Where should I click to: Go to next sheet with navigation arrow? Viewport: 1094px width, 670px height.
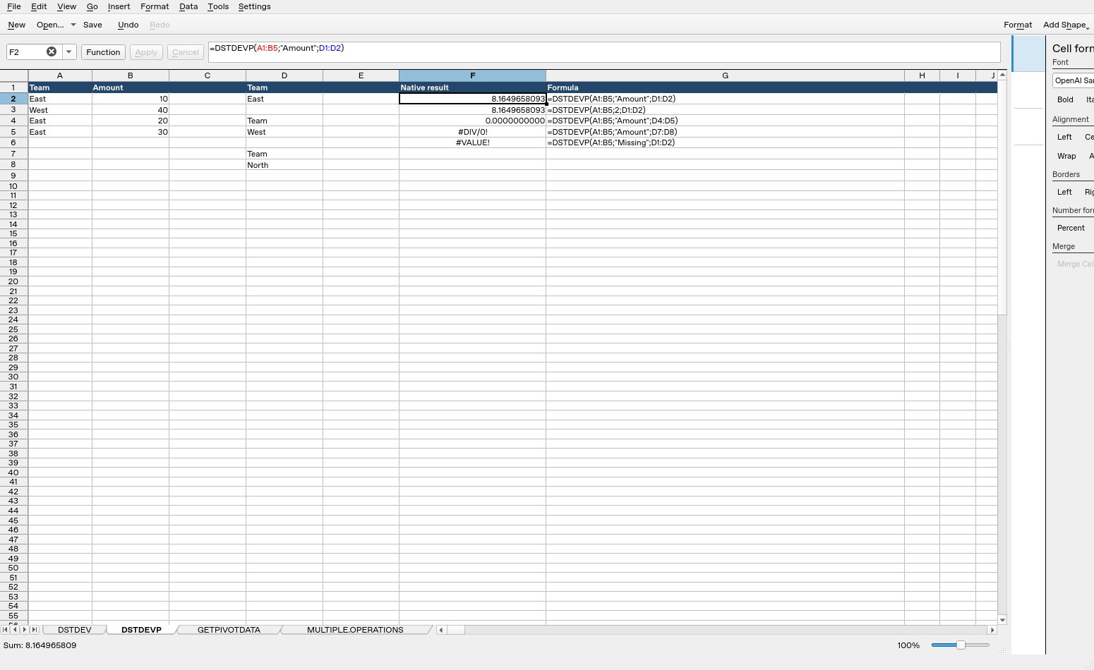tap(25, 630)
